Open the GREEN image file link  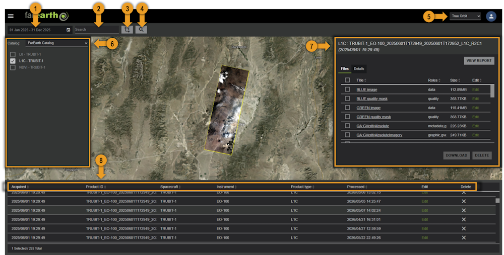coord(368,108)
